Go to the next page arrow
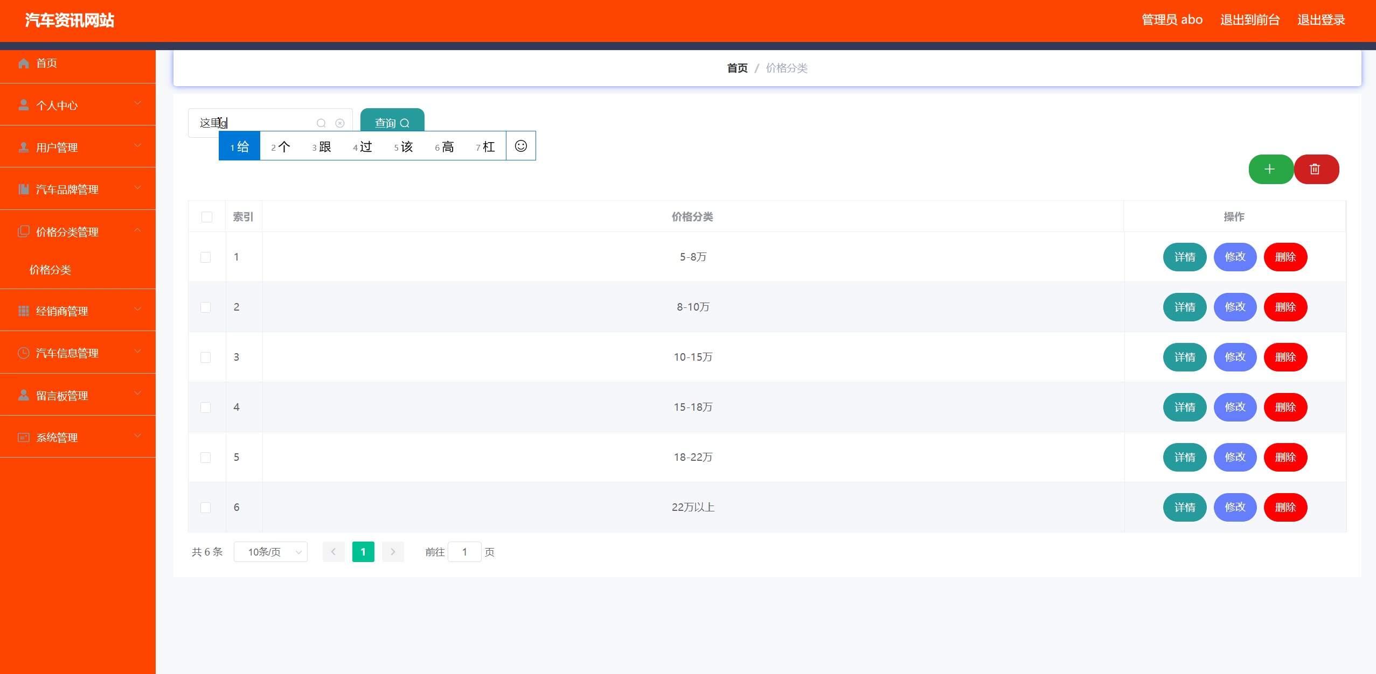The width and height of the screenshot is (1376, 674). pyautogui.click(x=393, y=552)
